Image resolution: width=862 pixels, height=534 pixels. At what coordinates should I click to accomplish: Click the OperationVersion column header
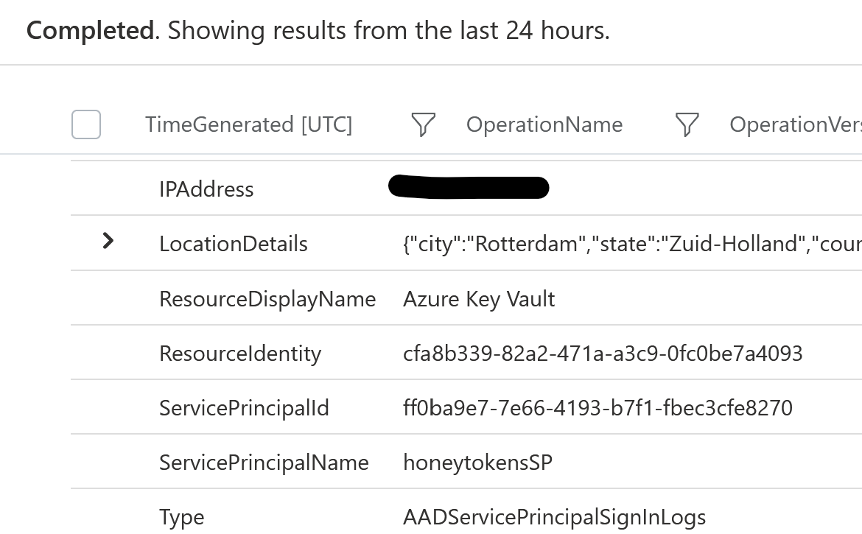795,124
